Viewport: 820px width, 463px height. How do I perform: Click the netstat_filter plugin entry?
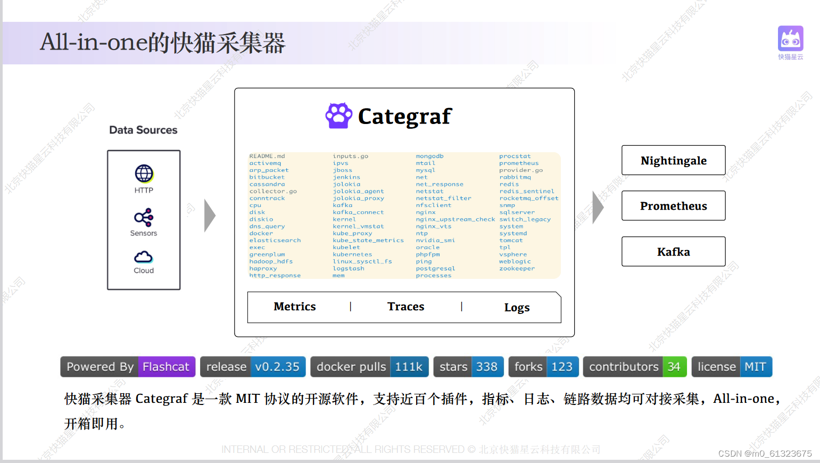[x=444, y=198]
